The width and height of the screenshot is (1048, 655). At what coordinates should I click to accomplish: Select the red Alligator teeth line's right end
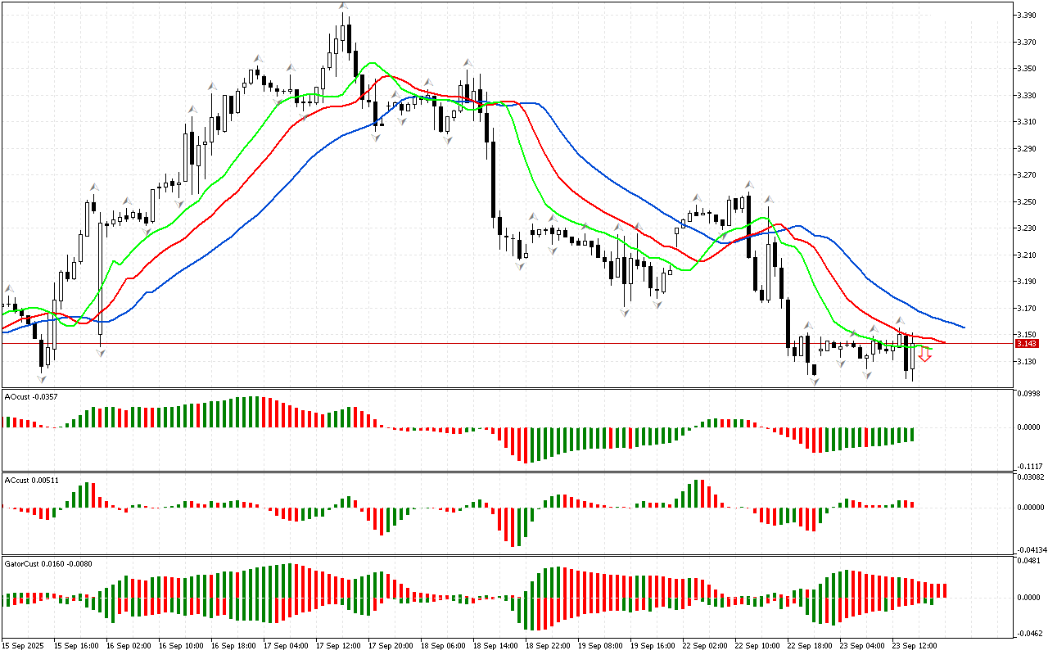coord(943,342)
